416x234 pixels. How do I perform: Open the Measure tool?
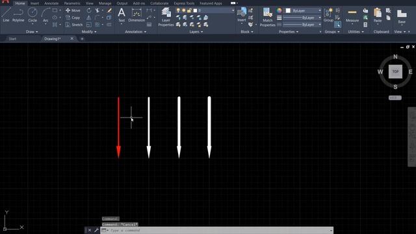[x=352, y=16]
